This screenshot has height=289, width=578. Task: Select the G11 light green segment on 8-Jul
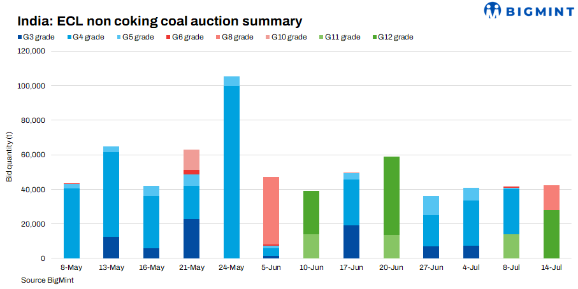512,246
